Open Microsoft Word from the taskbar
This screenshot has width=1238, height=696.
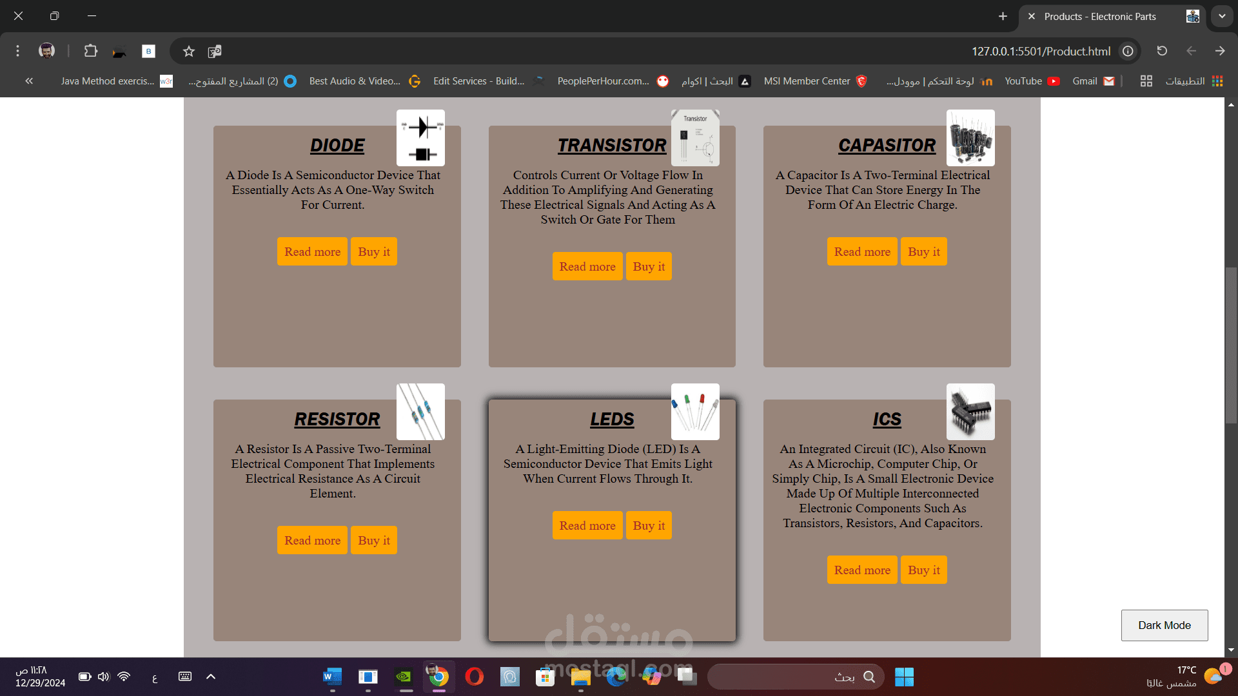pos(332,677)
